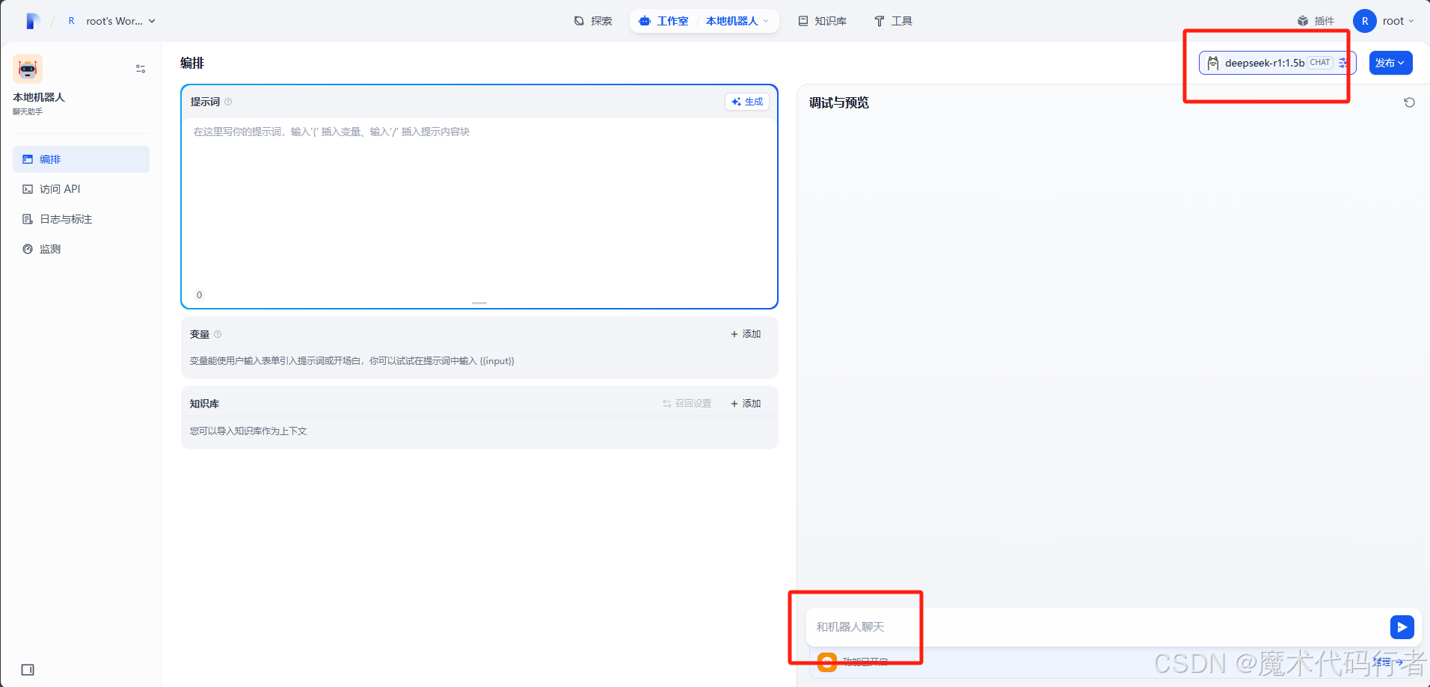Add a knowledge base via 知识库 添加
Screen dimensions: 1430x687
[x=746, y=404]
